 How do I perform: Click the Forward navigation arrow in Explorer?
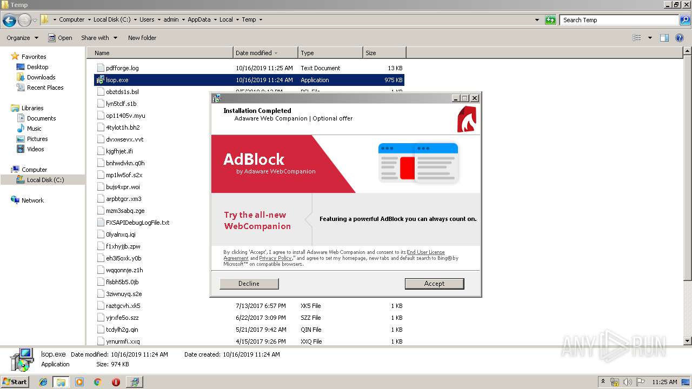(x=24, y=21)
